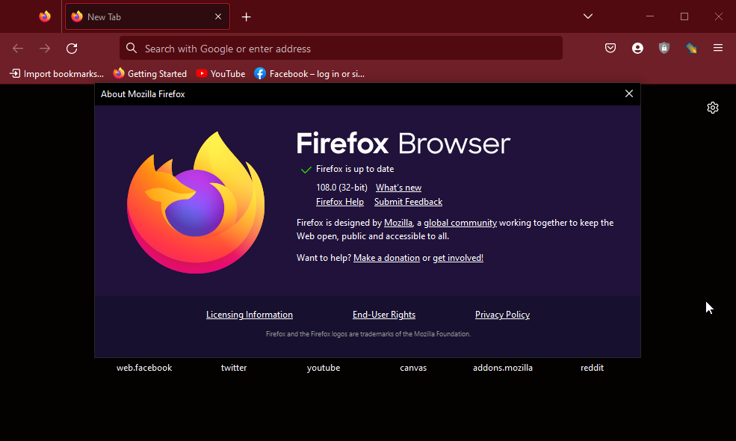Click Make a donation link
Screen dimensions: 736x441
386,258
